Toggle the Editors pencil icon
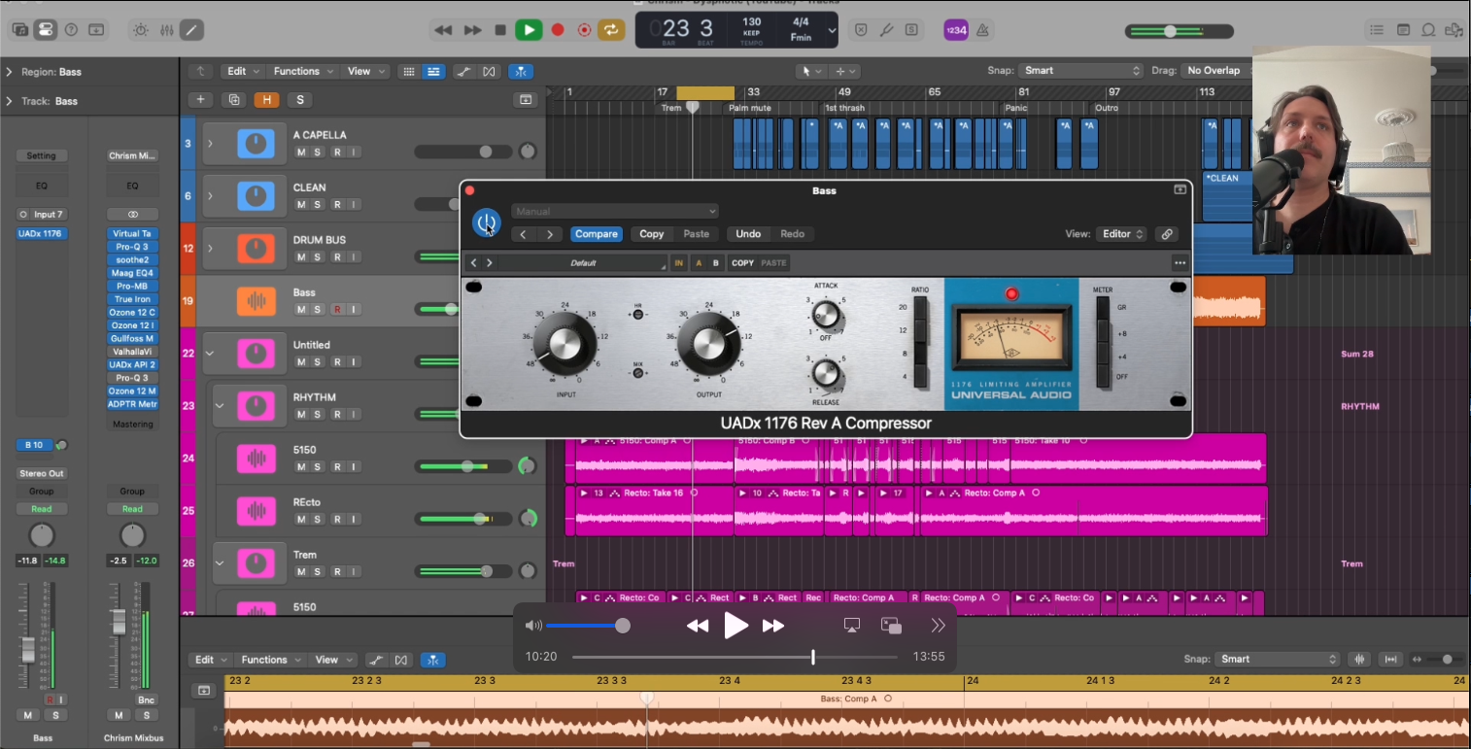The height and width of the screenshot is (749, 1471). point(192,30)
